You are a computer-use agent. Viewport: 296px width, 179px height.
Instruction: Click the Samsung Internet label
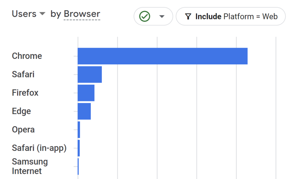[30, 166]
